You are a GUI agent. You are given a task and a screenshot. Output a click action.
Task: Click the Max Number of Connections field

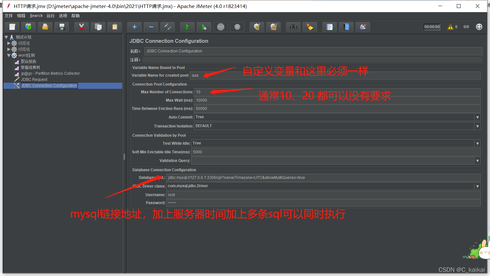click(x=337, y=92)
